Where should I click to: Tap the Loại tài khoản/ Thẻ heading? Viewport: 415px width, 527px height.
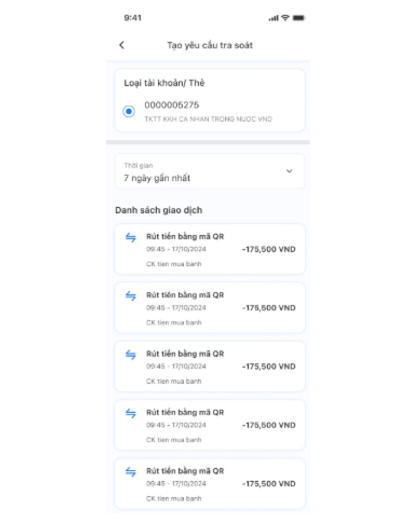pyautogui.click(x=164, y=83)
